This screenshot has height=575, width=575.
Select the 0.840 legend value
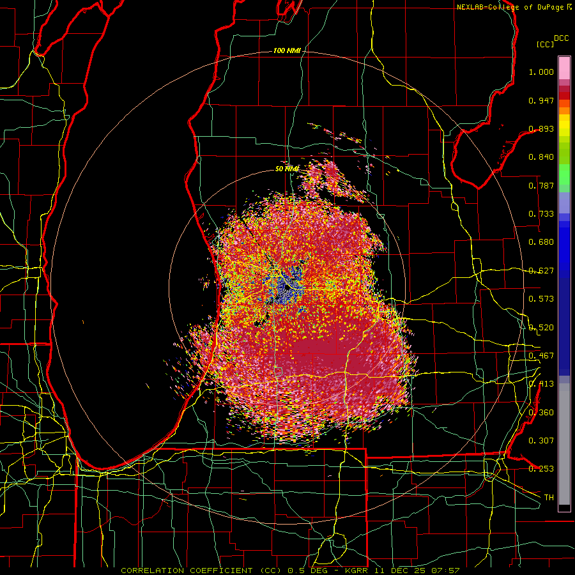click(541, 157)
